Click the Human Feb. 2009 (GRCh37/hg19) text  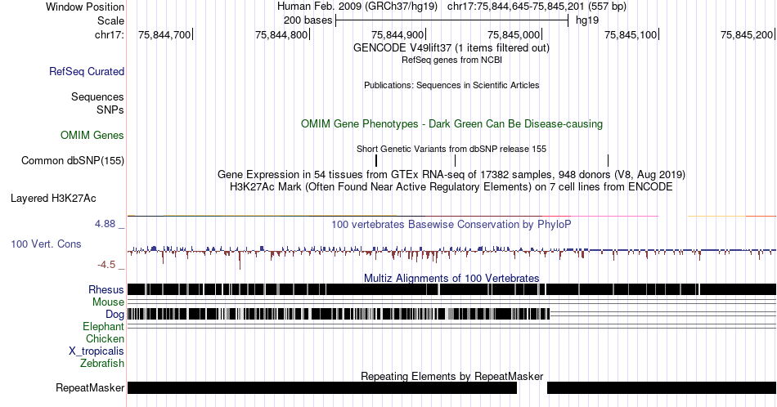point(357,7)
